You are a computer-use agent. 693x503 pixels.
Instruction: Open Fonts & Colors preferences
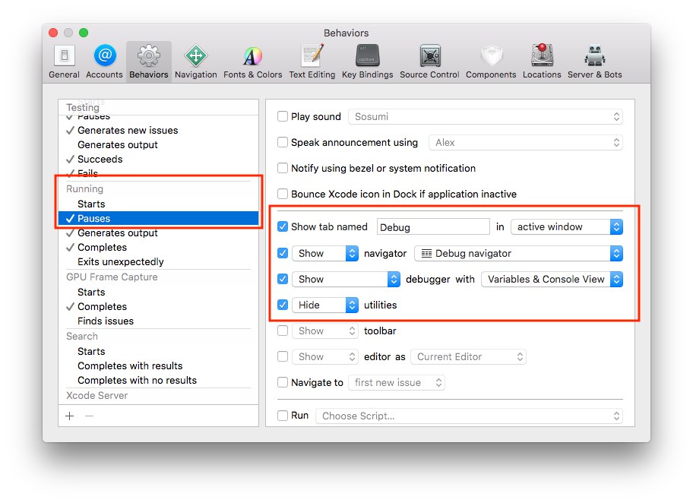[x=253, y=62]
